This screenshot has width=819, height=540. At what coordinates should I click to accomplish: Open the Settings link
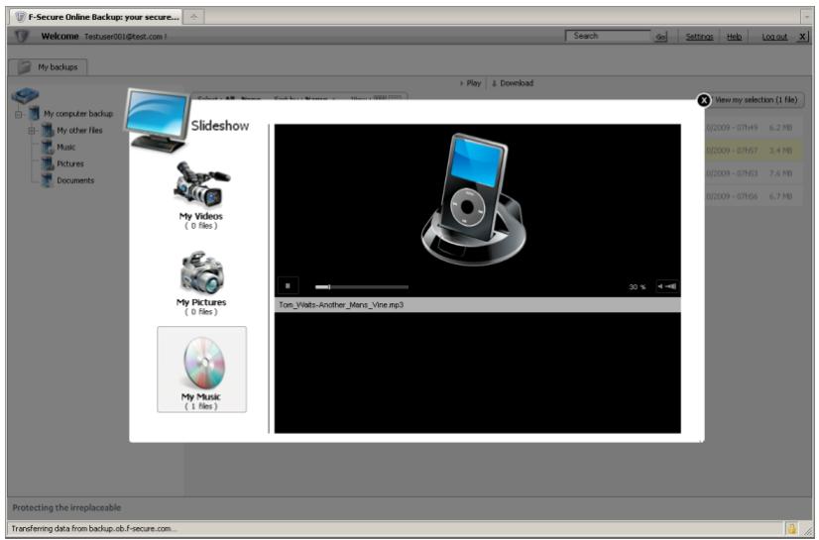(699, 37)
